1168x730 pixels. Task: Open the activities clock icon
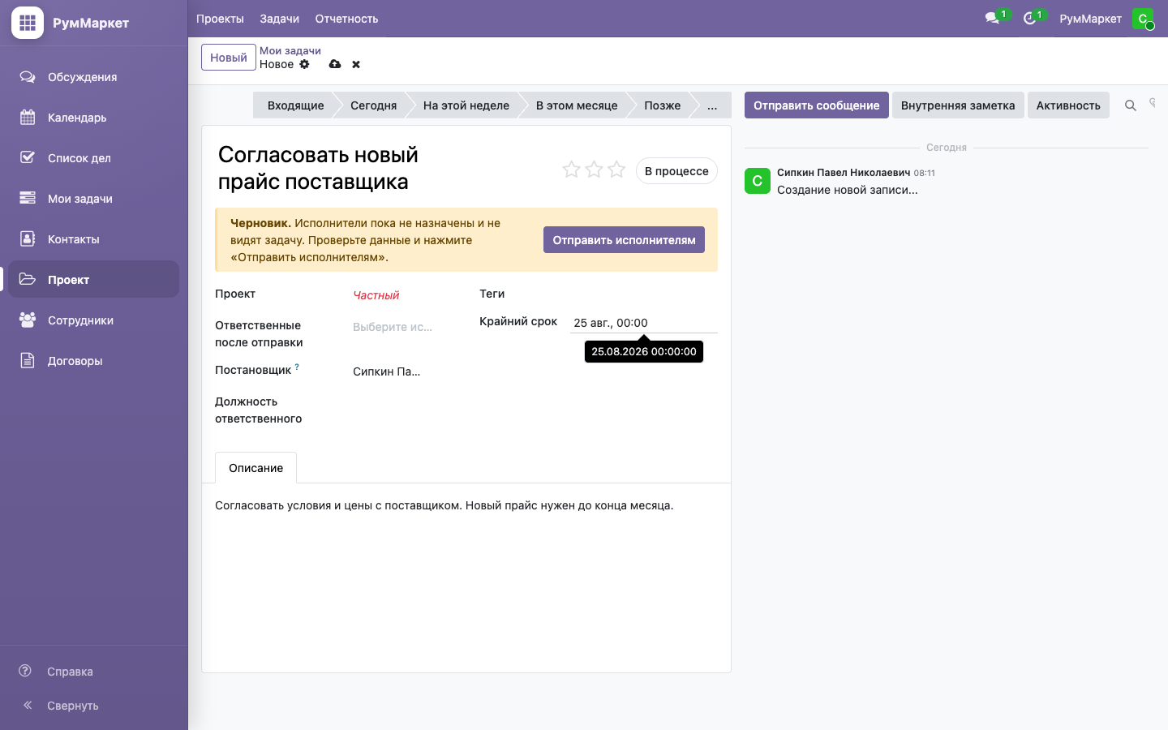1029,18
